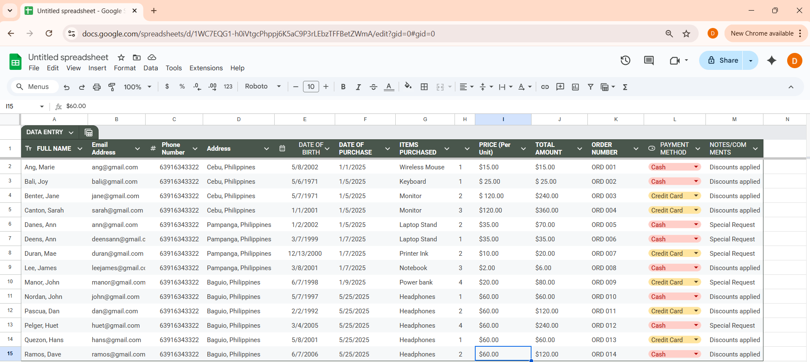Image resolution: width=810 pixels, height=362 pixels.
Task: Click the New Chrome available button
Action: point(762,33)
